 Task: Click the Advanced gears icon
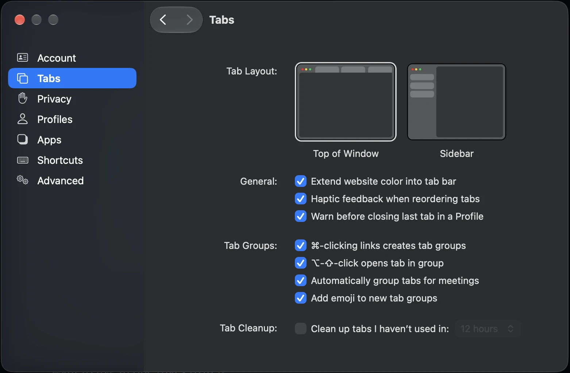tap(23, 180)
